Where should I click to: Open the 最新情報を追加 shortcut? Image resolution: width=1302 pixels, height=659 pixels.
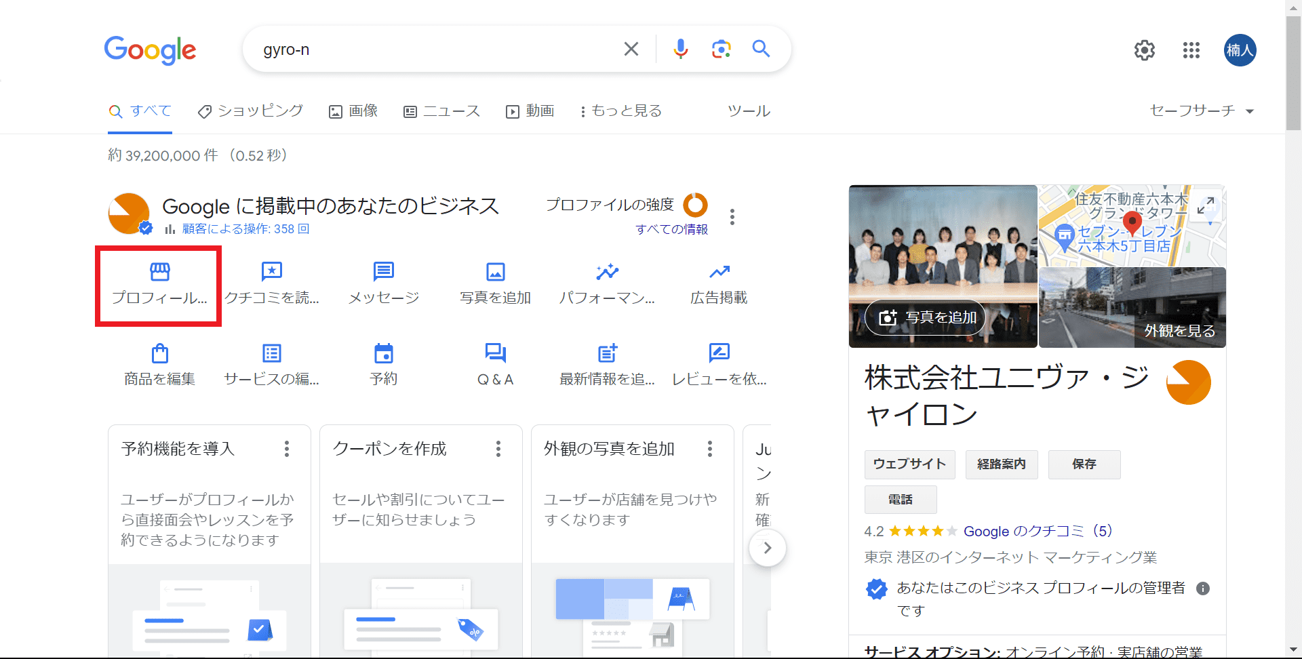607,366
